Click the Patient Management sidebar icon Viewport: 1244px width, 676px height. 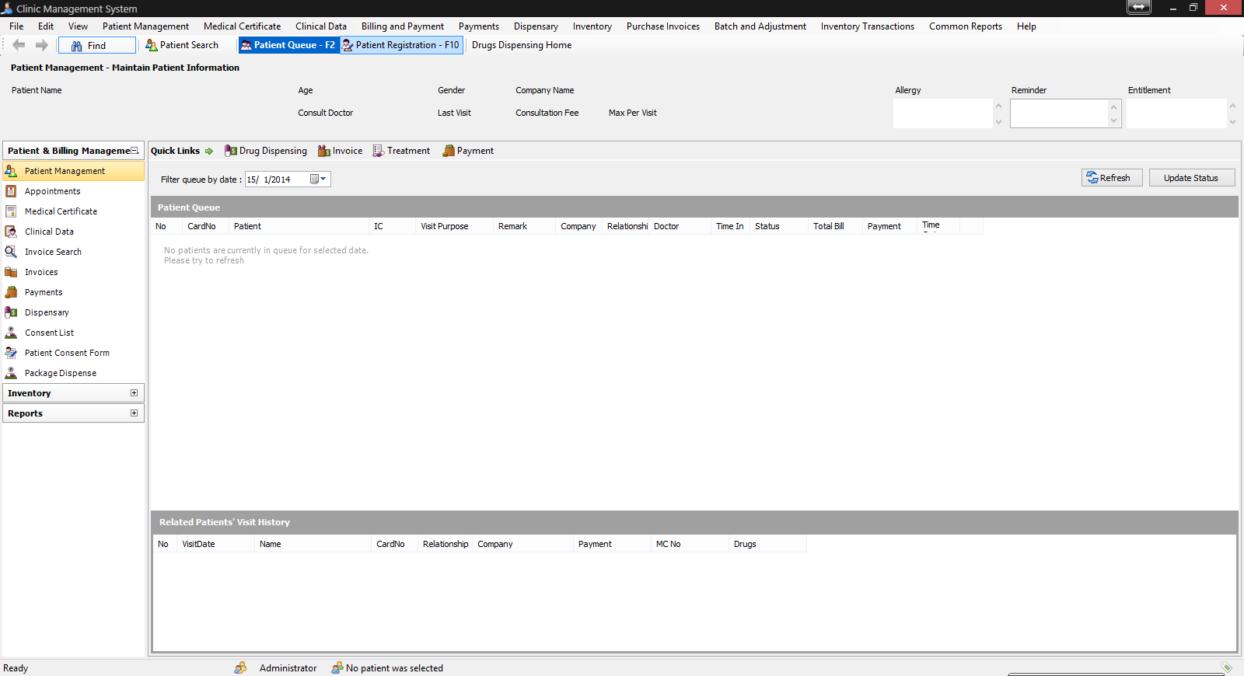pyautogui.click(x=11, y=171)
